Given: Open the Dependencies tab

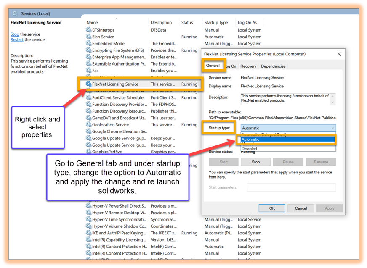Looking at the screenshot, I should 273,66.
